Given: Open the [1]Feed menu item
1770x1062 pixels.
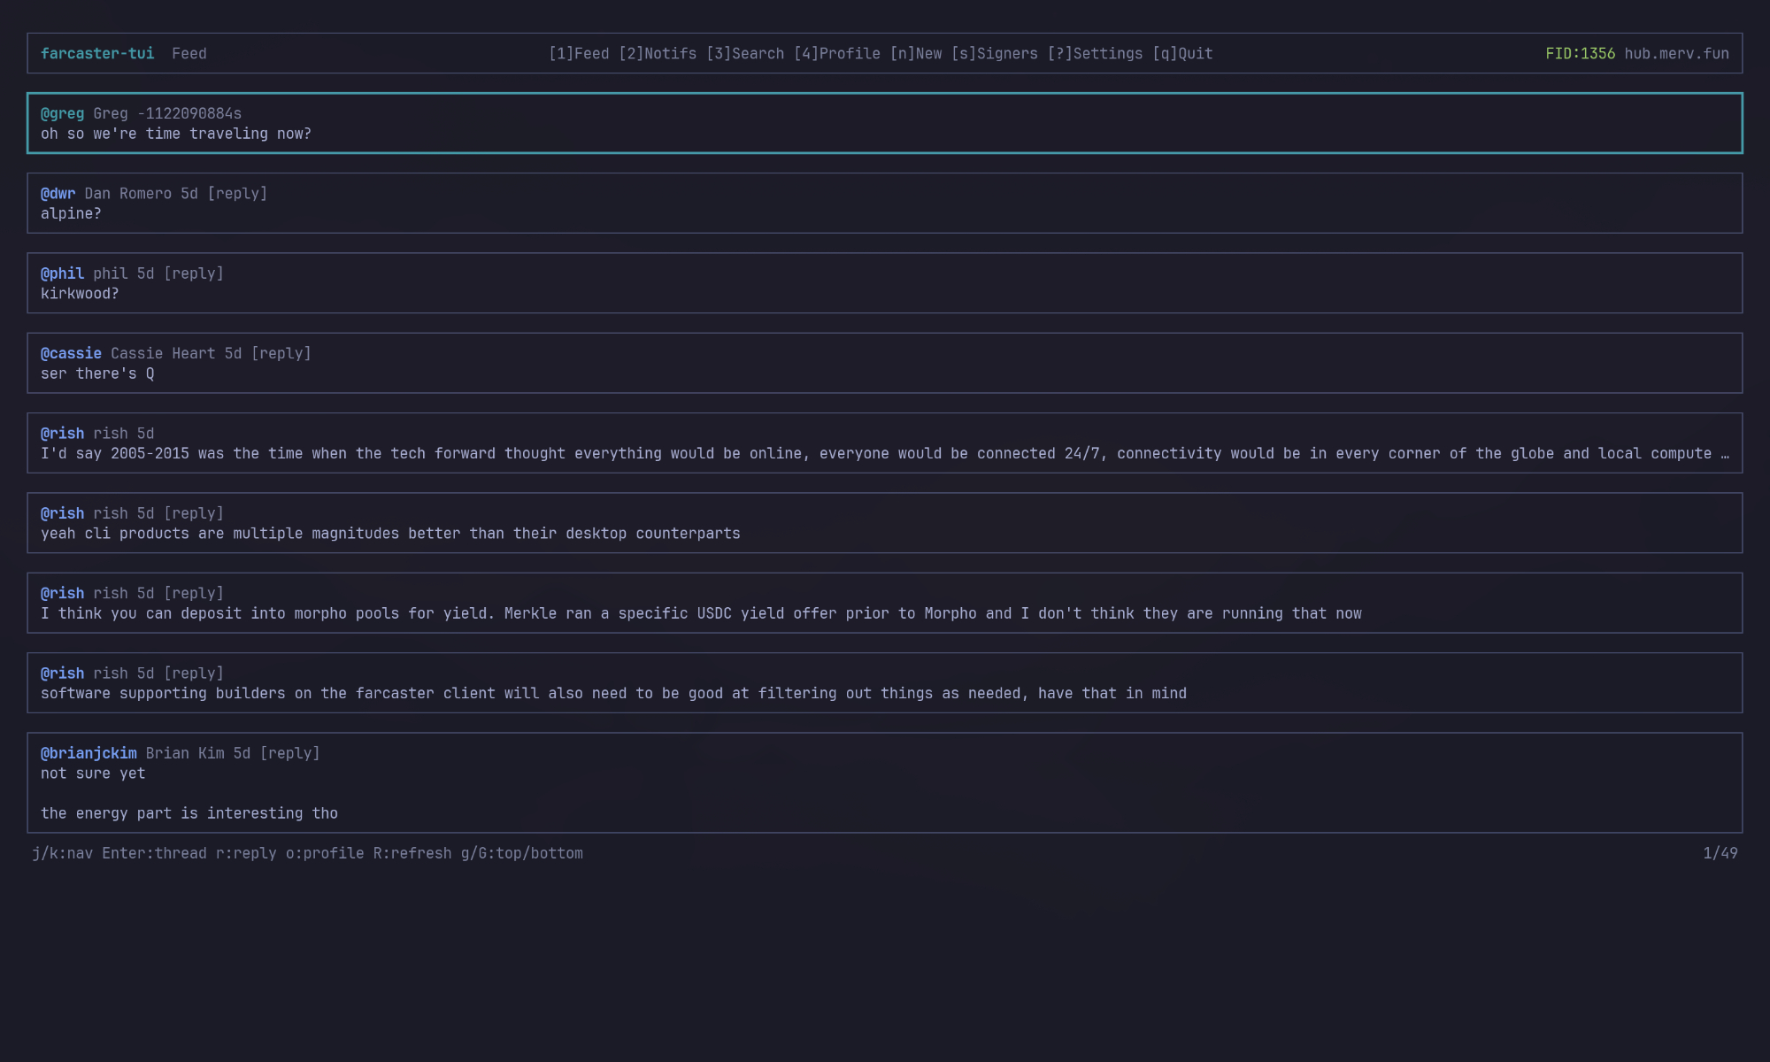Looking at the screenshot, I should click(x=579, y=54).
